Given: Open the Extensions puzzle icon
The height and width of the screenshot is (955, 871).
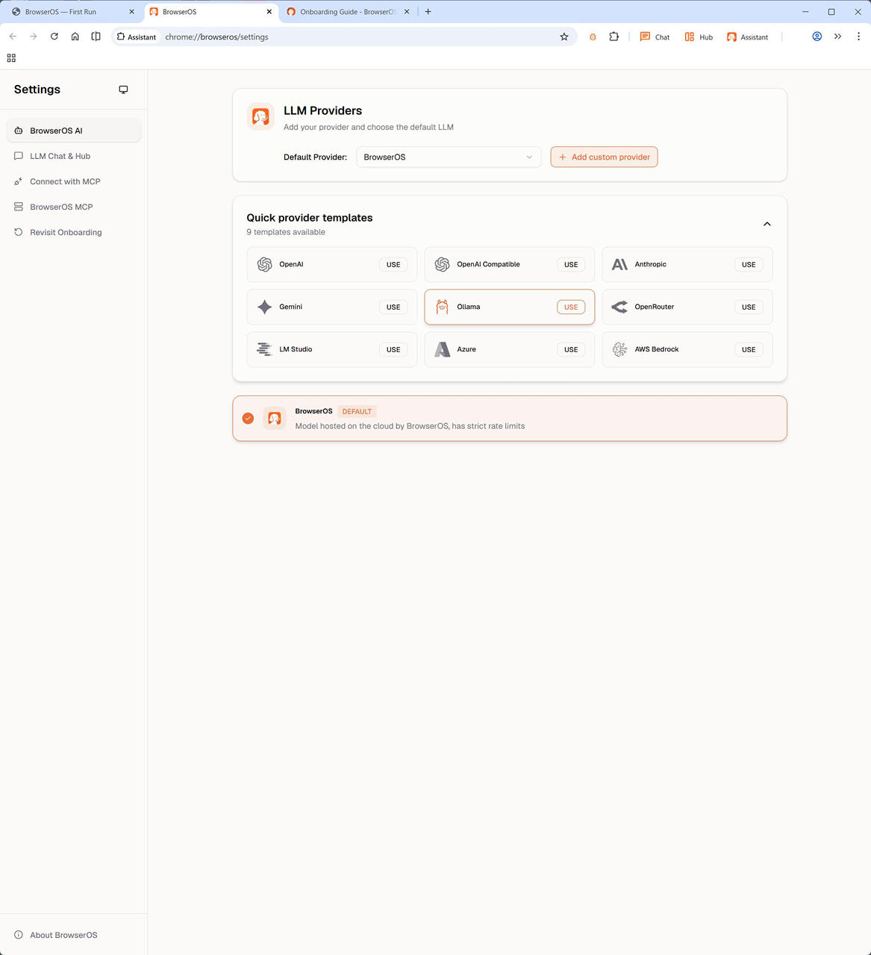Looking at the screenshot, I should pos(614,37).
